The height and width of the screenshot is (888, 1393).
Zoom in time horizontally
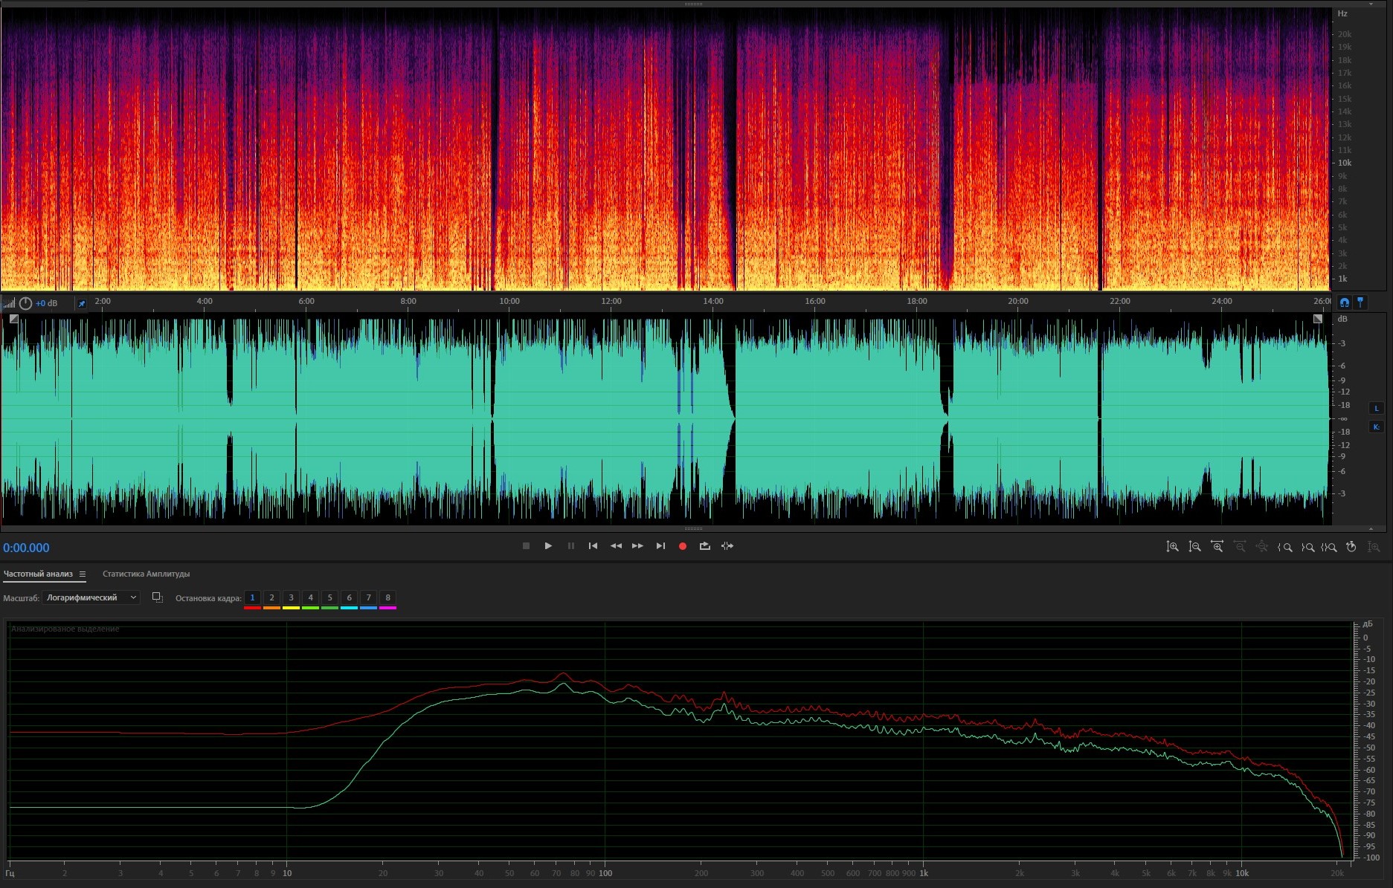pyautogui.click(x=1217, y=547)
